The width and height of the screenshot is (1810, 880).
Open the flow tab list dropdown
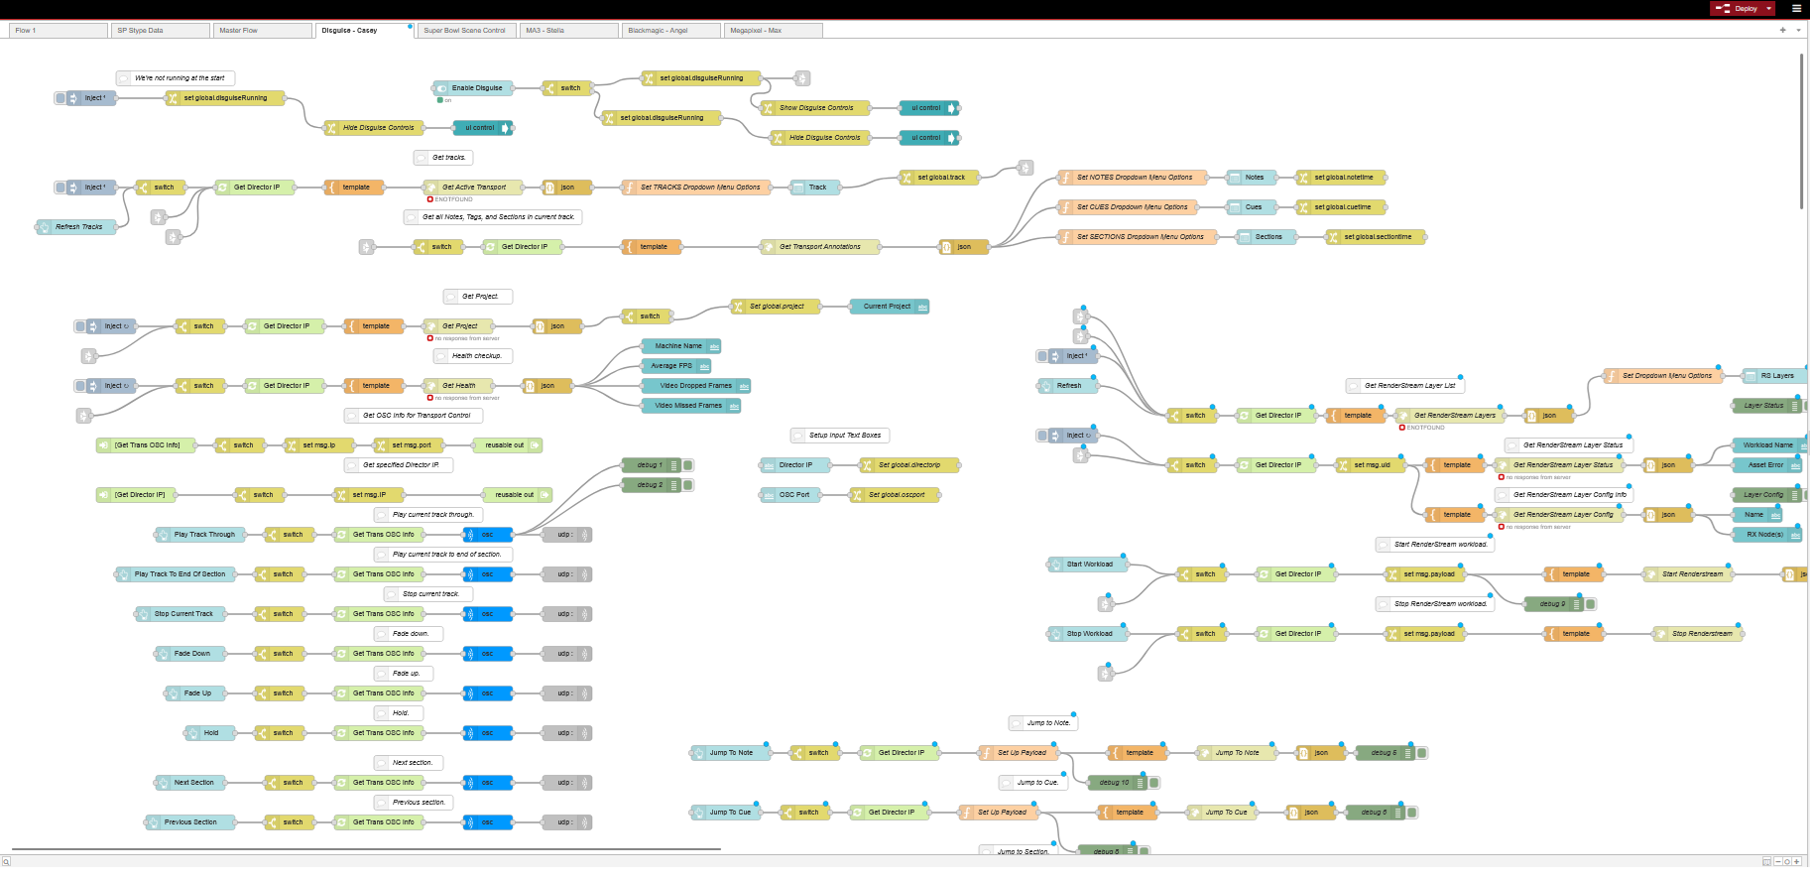(1798, 31)
